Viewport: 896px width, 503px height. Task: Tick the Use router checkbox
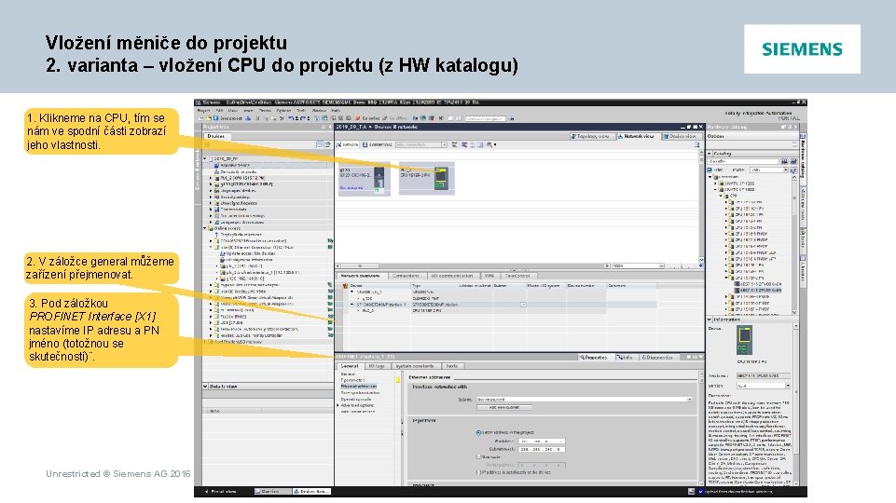[x=479, y=456]
